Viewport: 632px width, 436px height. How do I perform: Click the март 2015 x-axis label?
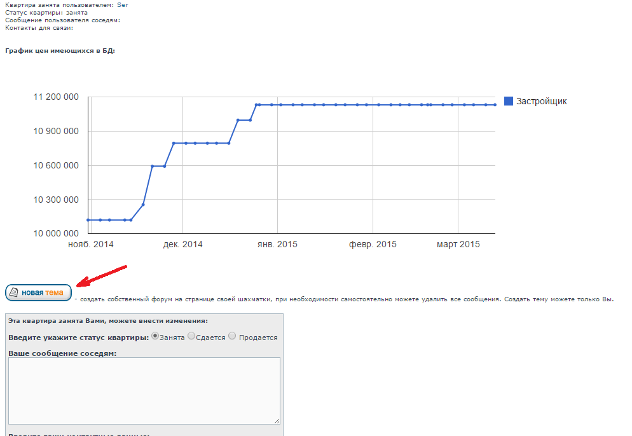coord(458,245)
